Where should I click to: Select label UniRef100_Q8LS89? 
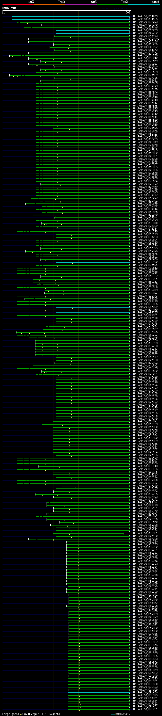[x=145, y=620]
